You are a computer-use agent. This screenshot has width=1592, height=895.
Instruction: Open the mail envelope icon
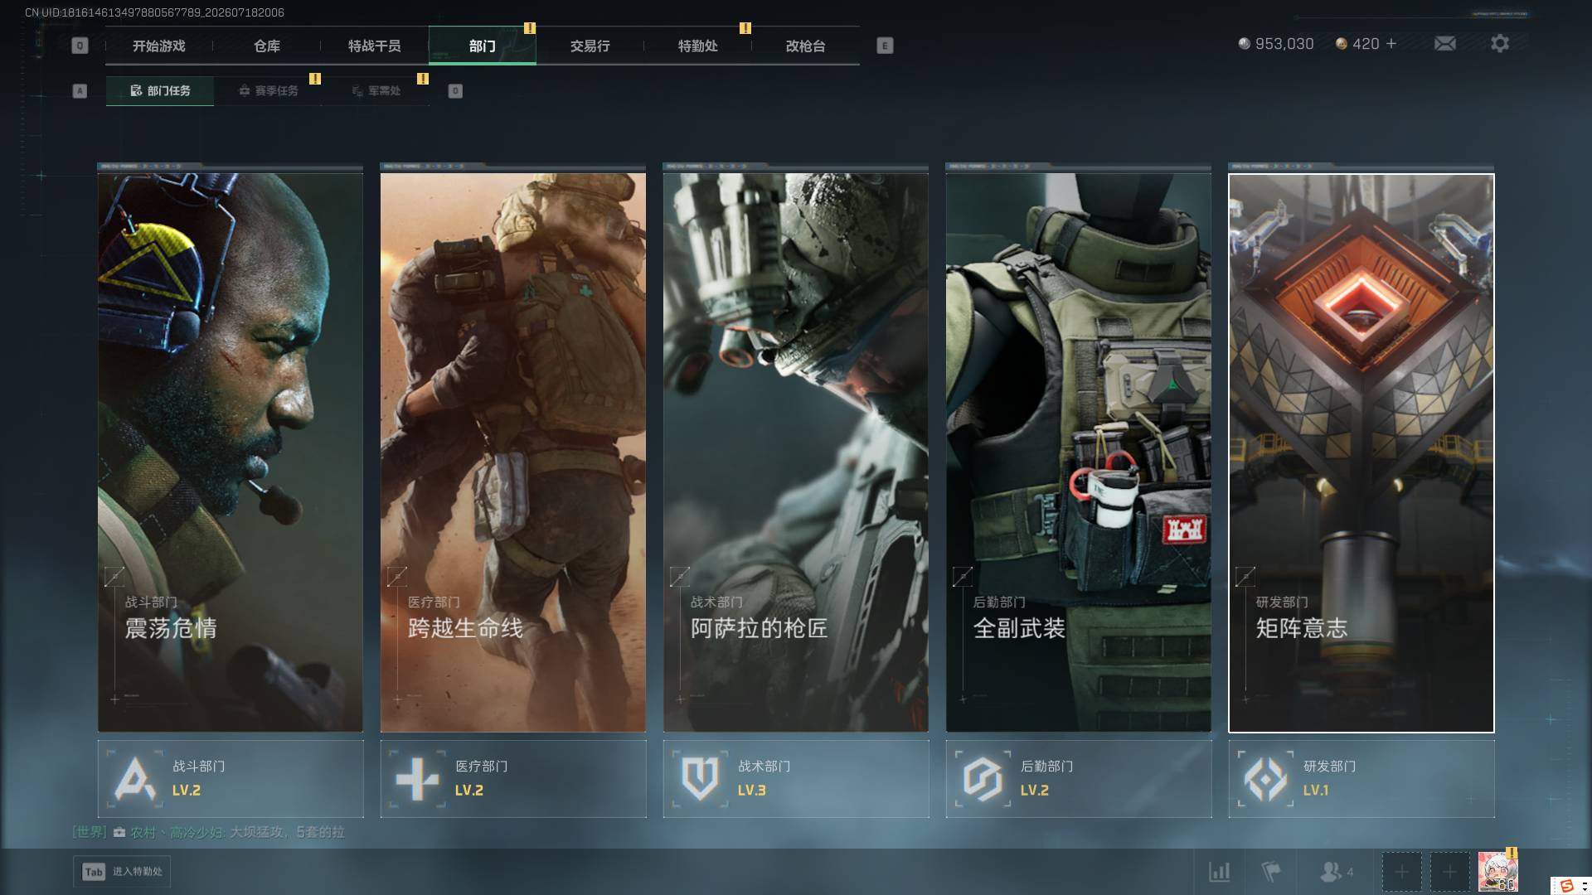[x=1444, y=43]
